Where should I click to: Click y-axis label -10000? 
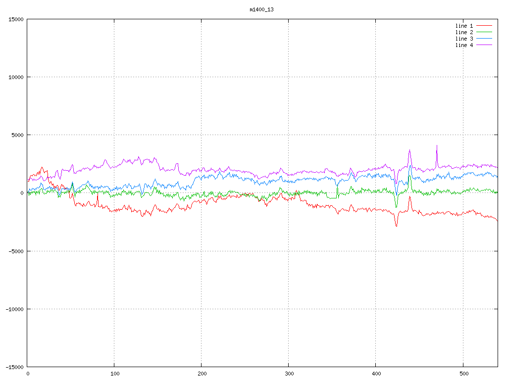[15, 309]
